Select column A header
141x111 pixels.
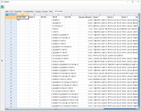(23, 15)
